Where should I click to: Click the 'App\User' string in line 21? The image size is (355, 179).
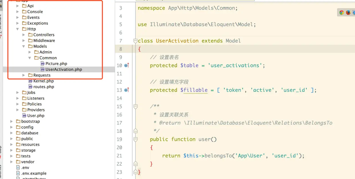pyautogui.click(x=250, y=156)
